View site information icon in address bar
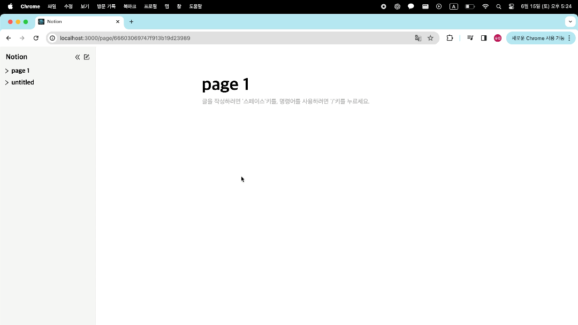Image resolution: width=578 pixels, height=325 pixels. (x=52, y=38)
